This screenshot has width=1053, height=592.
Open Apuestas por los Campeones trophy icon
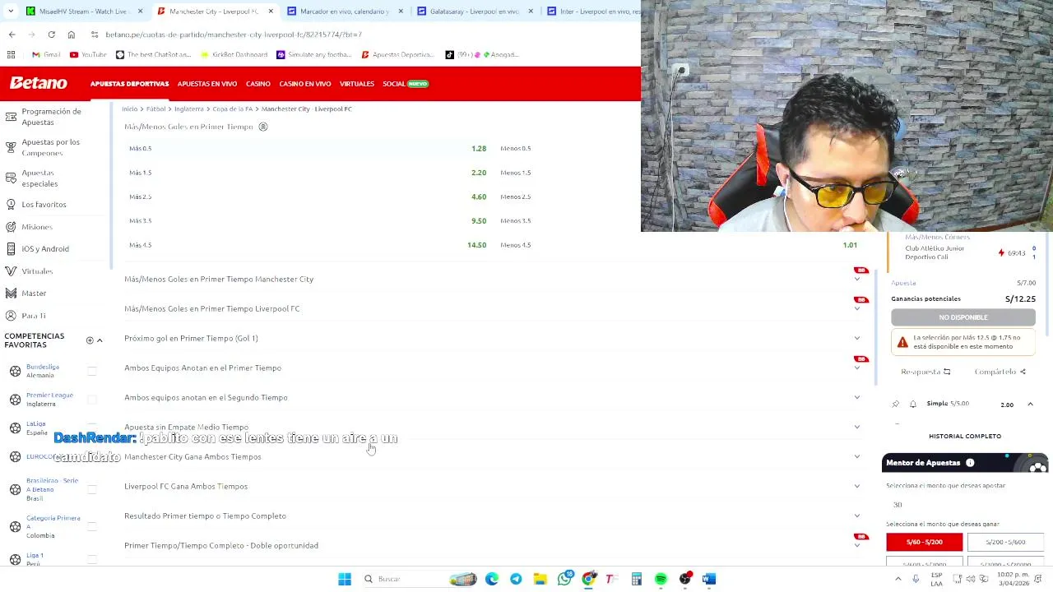point(11,147)
